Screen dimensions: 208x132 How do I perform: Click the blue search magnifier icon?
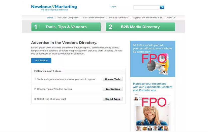162,7
